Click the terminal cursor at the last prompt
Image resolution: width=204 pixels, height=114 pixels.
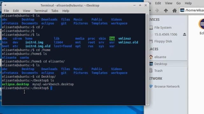[51, 88]
